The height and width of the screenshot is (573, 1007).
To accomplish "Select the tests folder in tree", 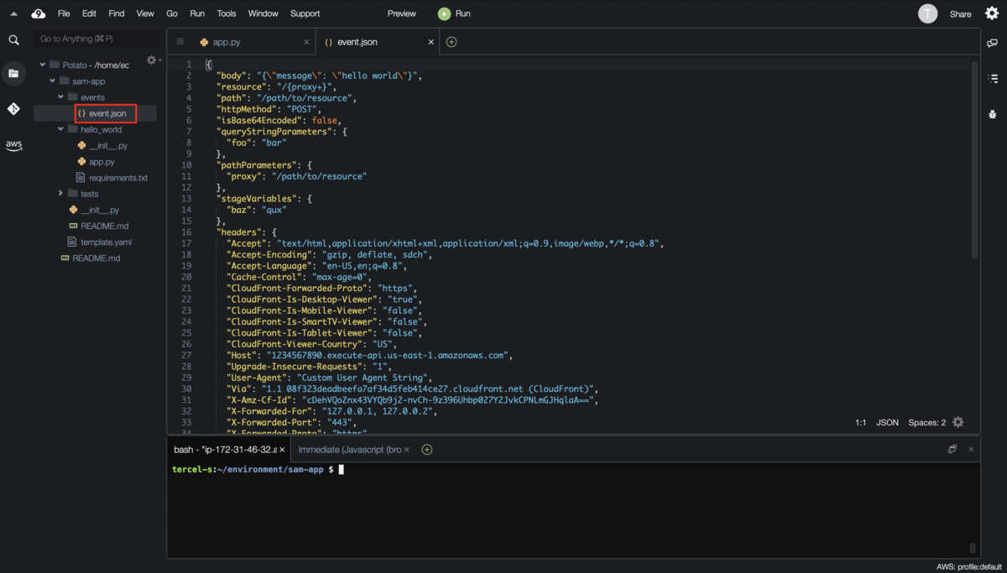I will (x=89, y=194).
